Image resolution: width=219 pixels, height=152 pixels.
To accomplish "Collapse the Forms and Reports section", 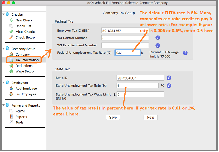I will pyautogui.click(x=3, y=105).
